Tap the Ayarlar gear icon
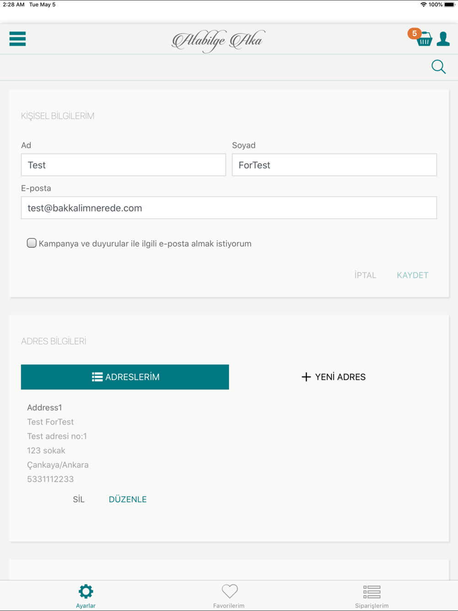 86,591
